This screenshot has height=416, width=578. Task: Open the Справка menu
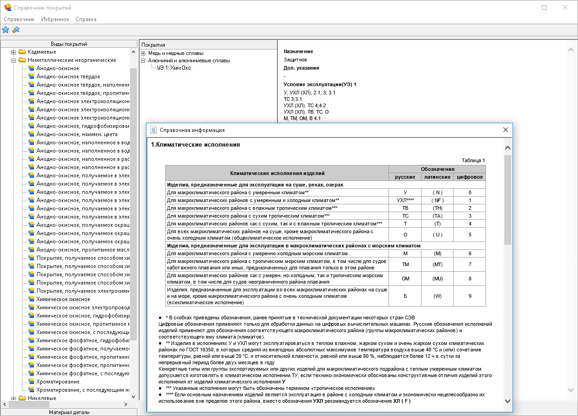pos(86,19)
